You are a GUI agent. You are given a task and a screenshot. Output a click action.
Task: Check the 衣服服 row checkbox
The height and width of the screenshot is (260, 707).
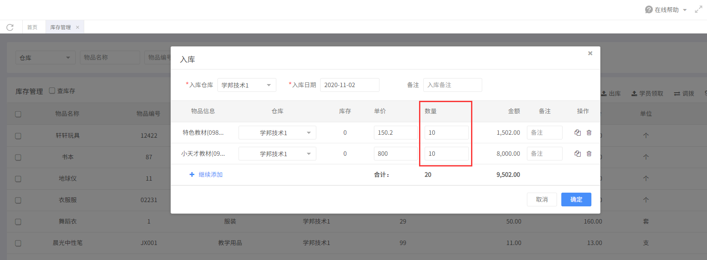[x=18, y=200]
